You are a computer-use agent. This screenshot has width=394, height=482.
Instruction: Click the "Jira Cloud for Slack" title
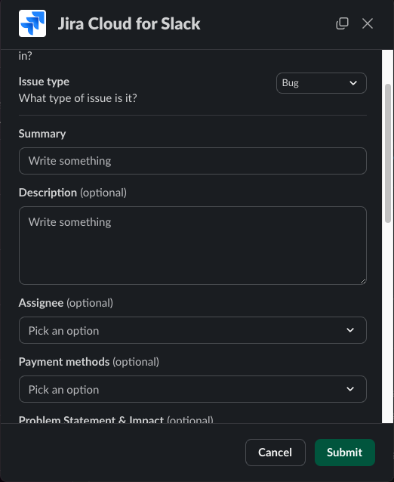coord(129,23)
